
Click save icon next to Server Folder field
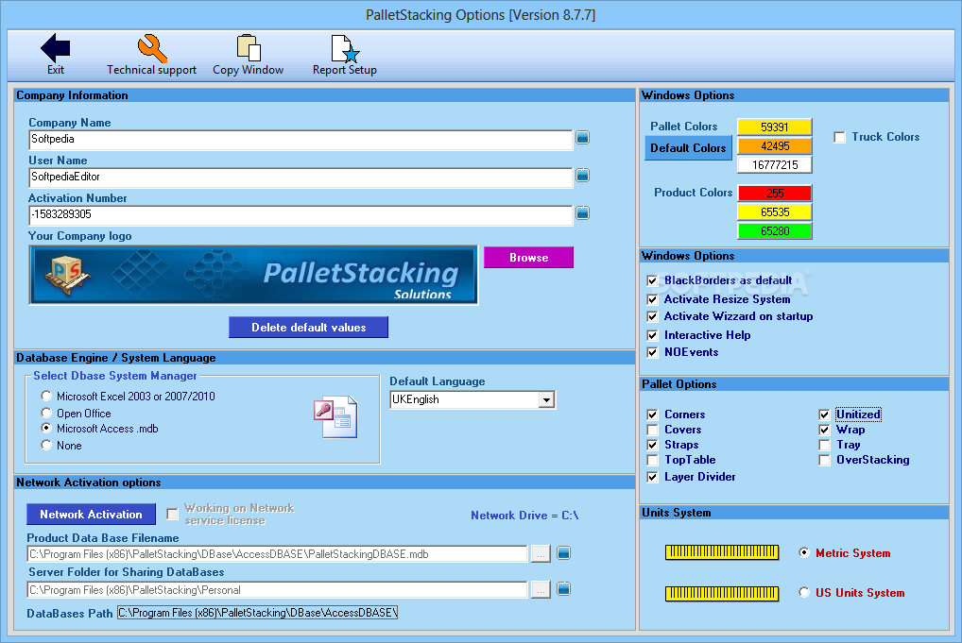coord(564,589)
